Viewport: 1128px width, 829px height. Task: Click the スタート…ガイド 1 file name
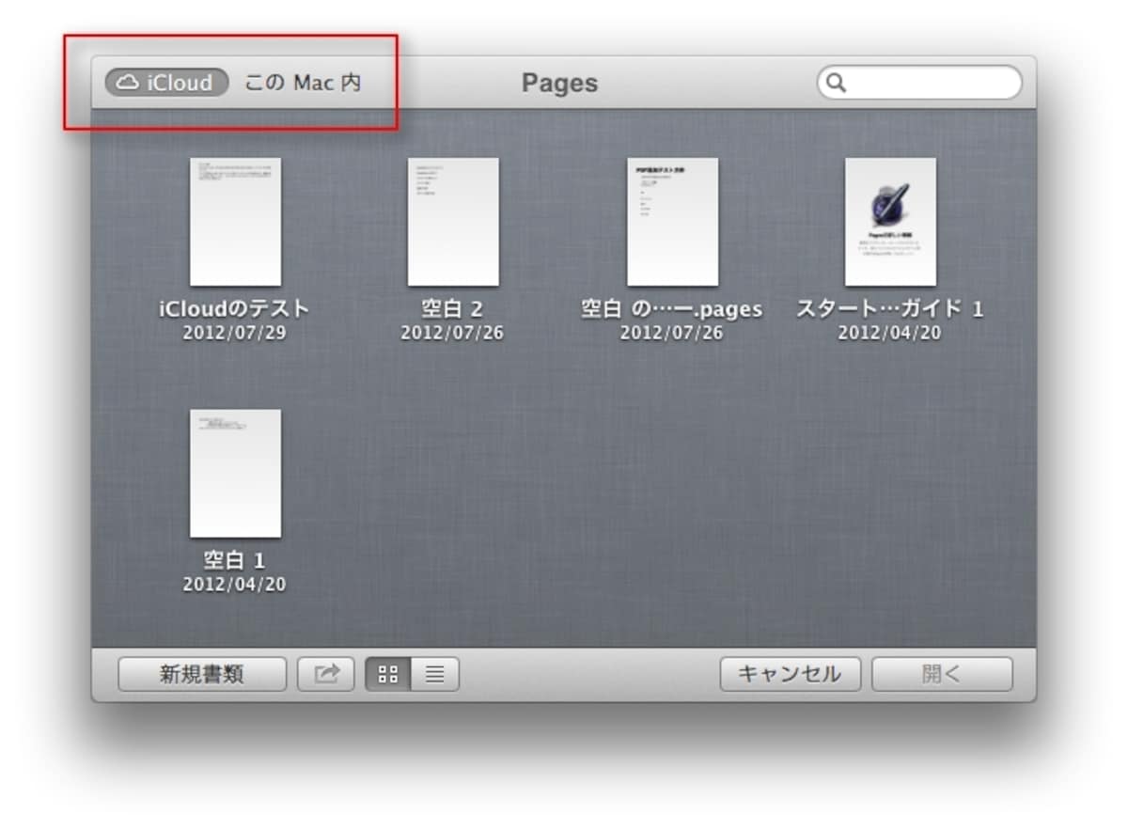coord(890,308)
